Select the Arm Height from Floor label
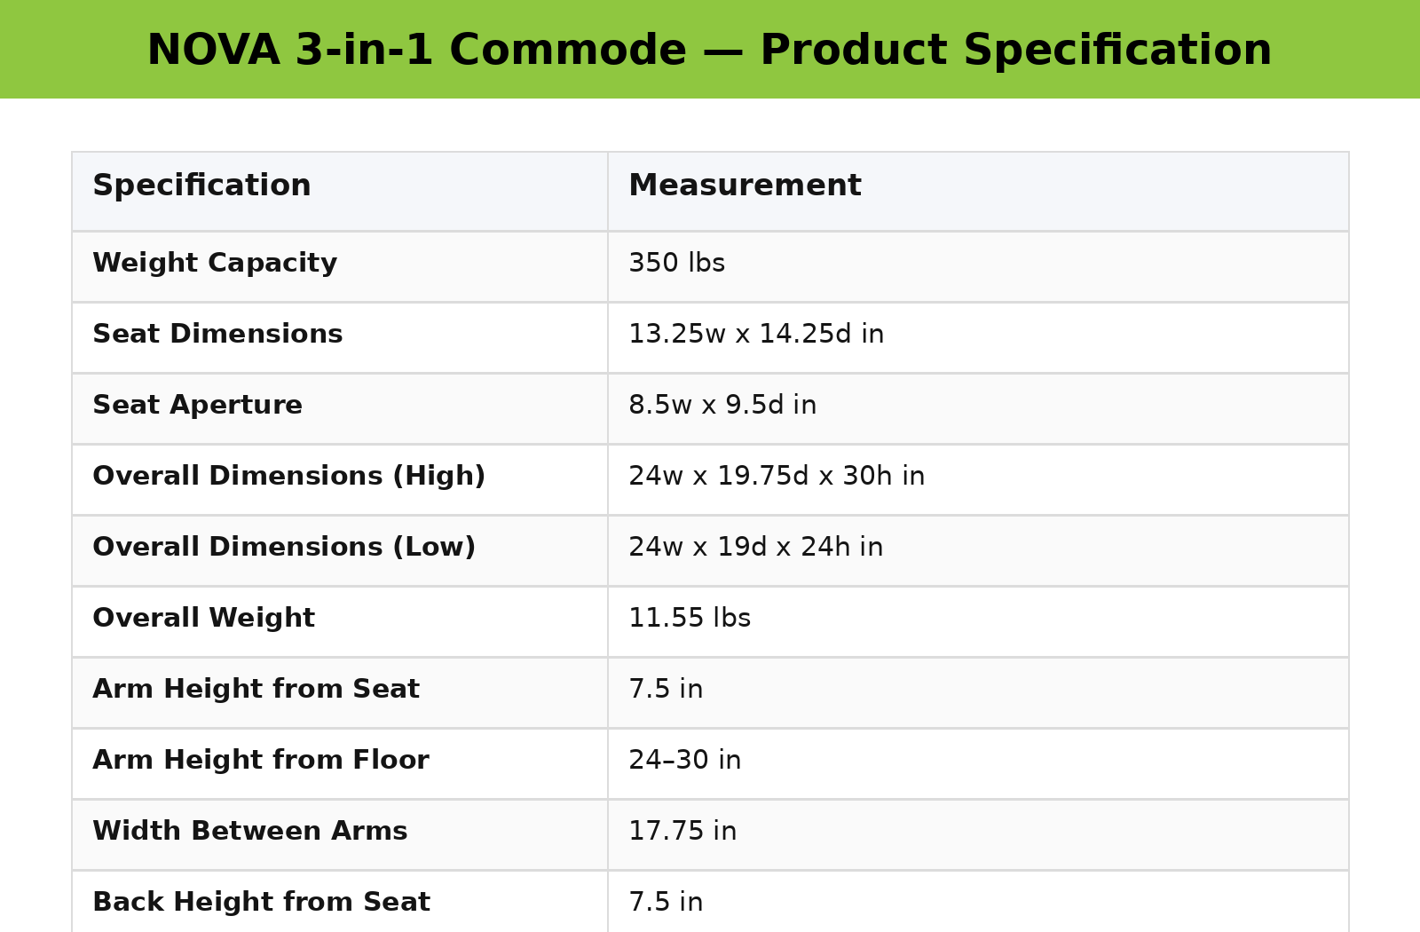 pos(261,761)
